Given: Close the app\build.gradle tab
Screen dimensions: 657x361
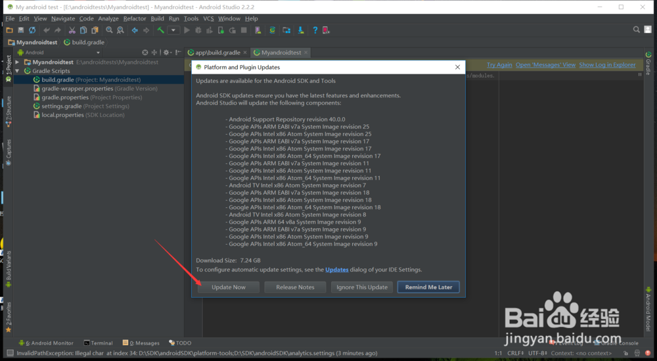Looking at the screenshot, I should [x=245, y=53].
